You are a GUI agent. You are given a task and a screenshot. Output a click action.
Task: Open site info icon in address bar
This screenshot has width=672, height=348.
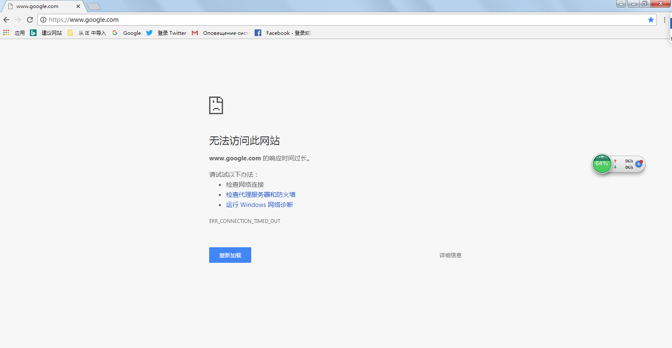43,20
